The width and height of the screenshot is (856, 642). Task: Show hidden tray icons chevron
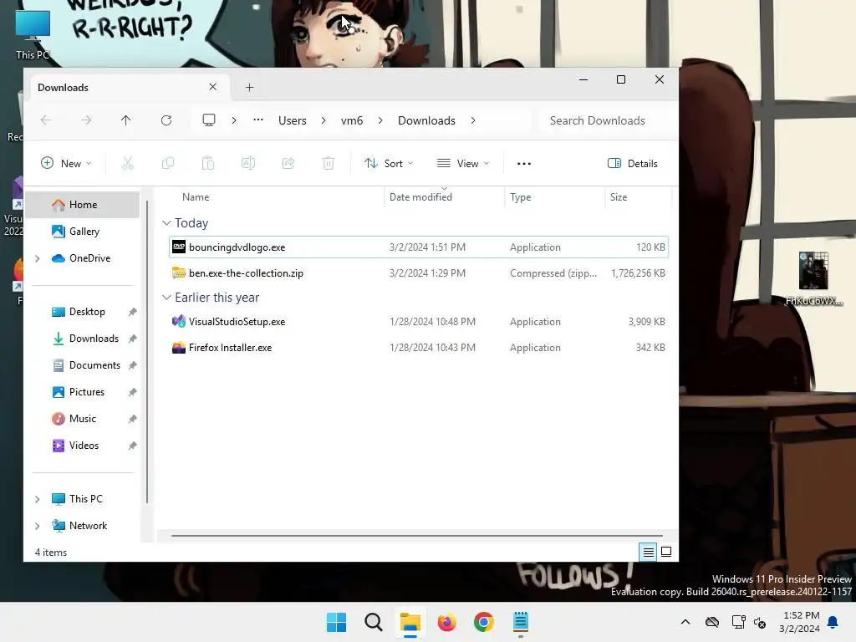[685, 622]
